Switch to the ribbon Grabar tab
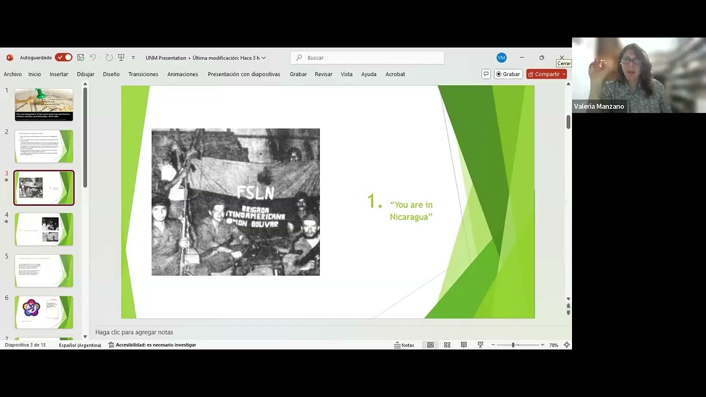The width and height of the screenshot is (706, 397). 298,74
